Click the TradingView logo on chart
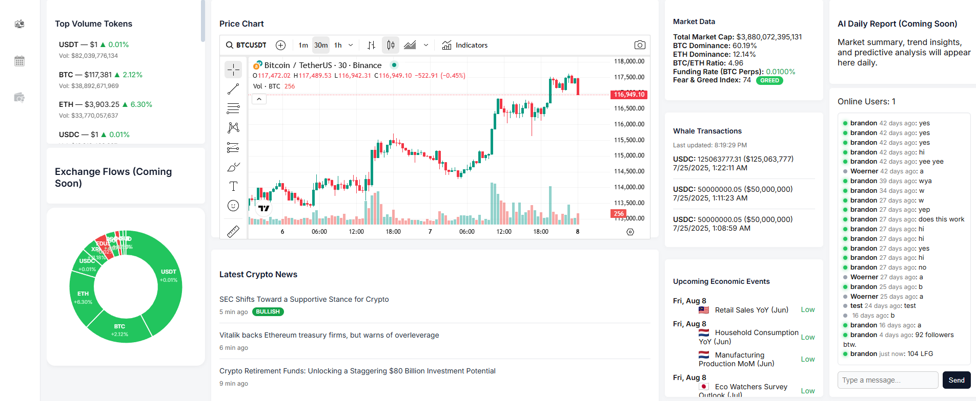 tap(264, 208)
